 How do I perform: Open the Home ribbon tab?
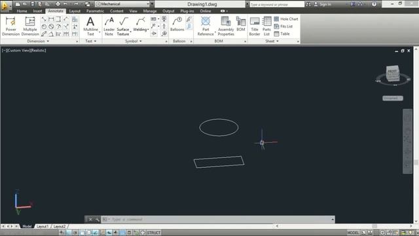22,11
